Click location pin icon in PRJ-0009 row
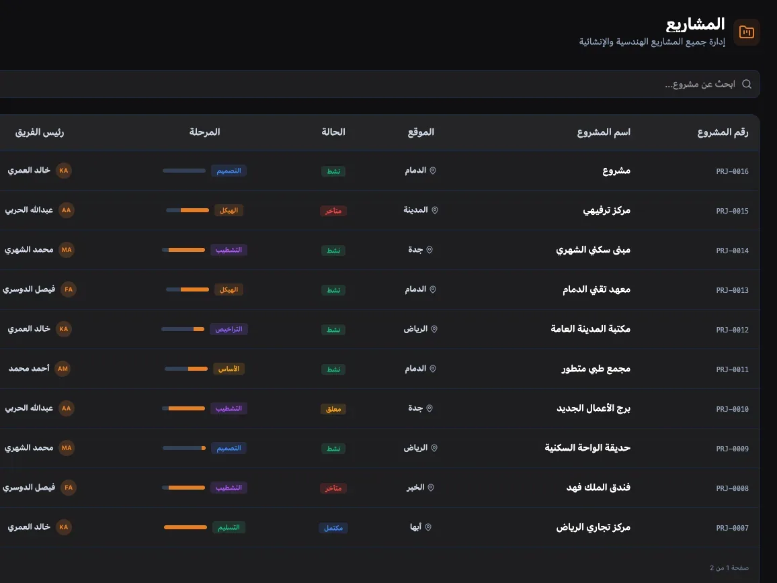 click(434, 448)
